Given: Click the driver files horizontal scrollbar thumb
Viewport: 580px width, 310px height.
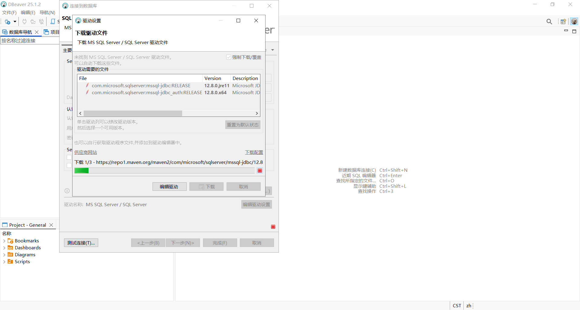Looking at the screenshot, I should [x=133, y=113].
